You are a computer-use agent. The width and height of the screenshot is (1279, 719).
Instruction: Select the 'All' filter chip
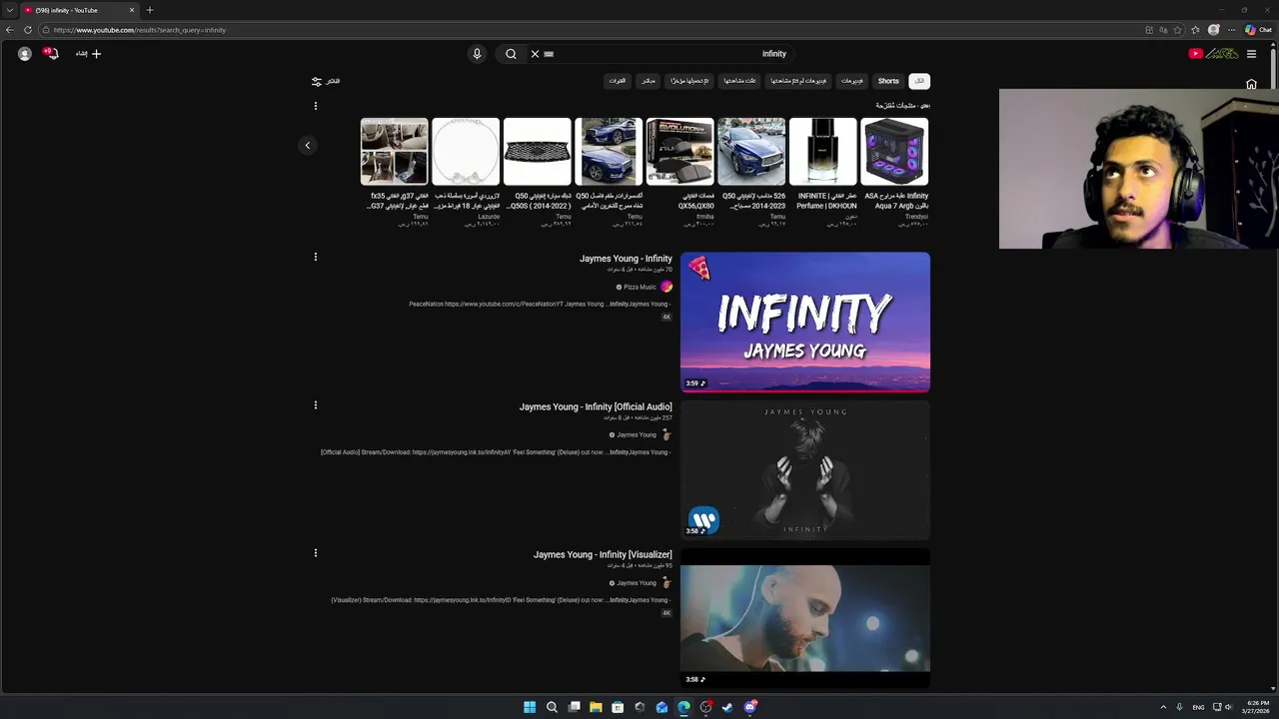[919, 81]
